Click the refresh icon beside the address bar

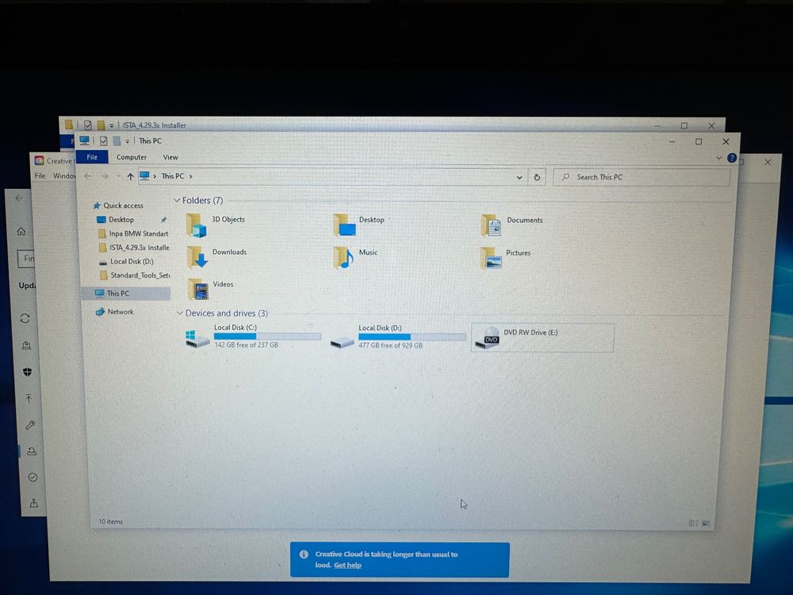537,177
